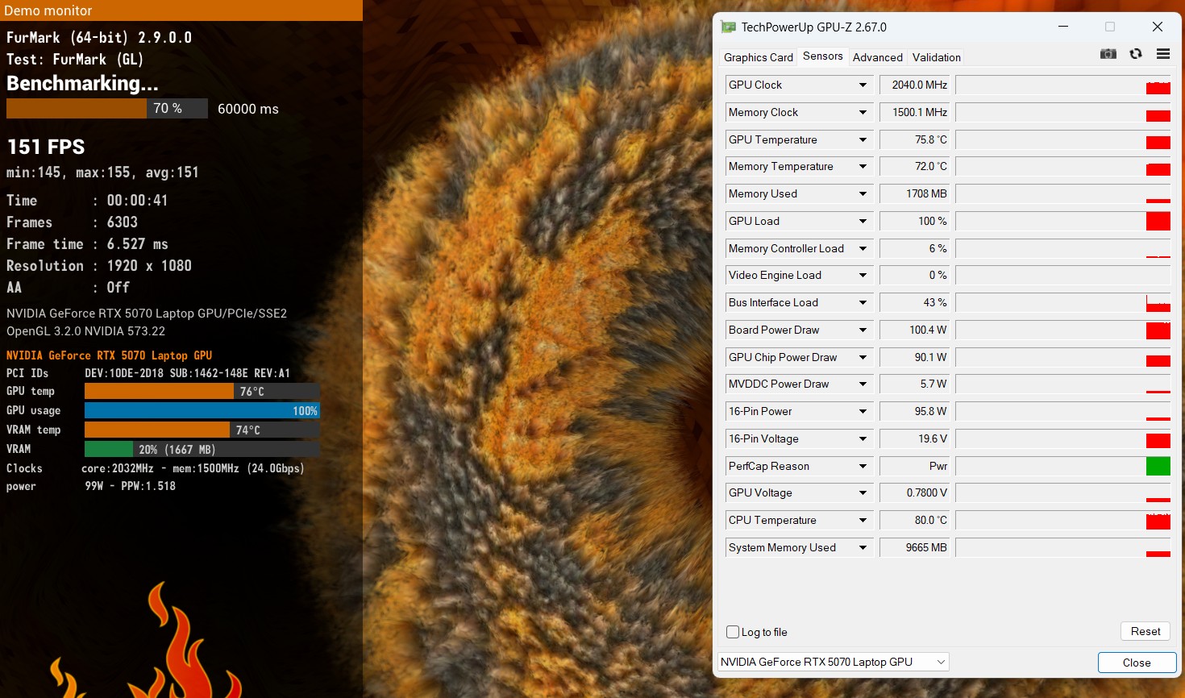Open the GPU-Z hamburger menu

1162,54
